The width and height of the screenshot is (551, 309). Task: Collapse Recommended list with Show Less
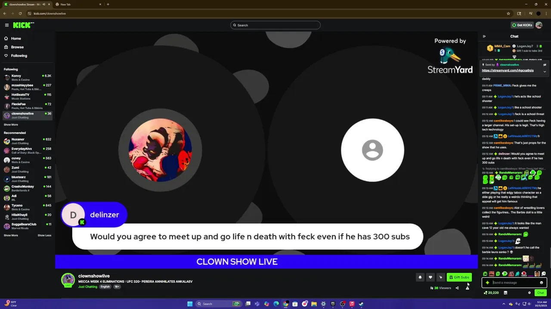click(x=44, y=236)
